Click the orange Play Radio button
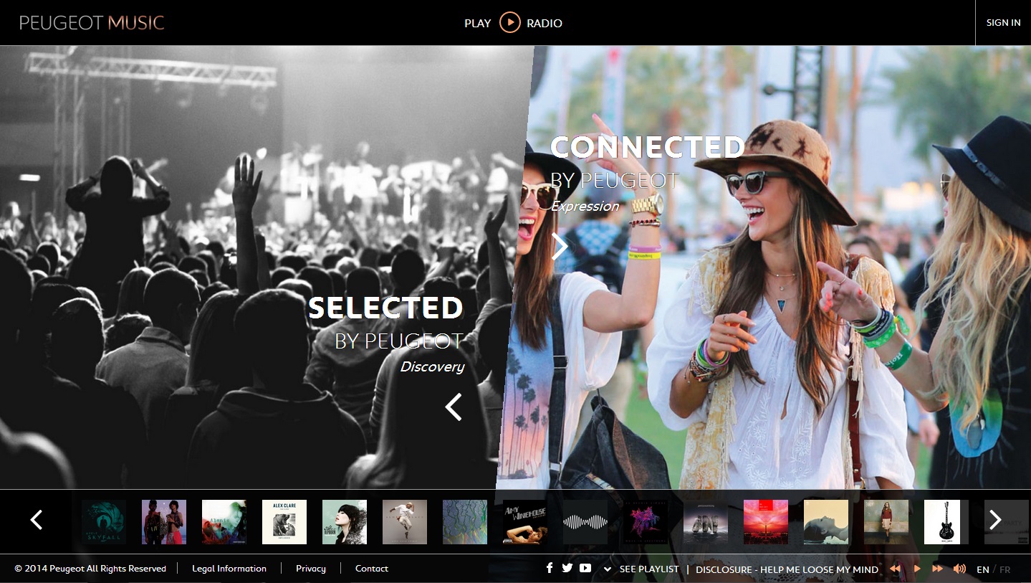The height and width of the screenshot is (583, 1031). [509, 23]
